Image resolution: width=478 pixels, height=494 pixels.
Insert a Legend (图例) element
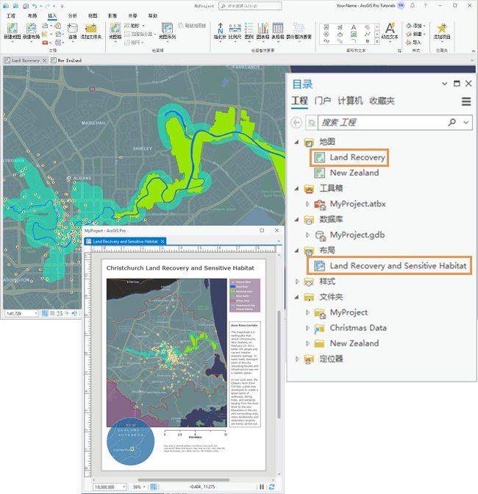pyautogui.click(x=249, y=29)
